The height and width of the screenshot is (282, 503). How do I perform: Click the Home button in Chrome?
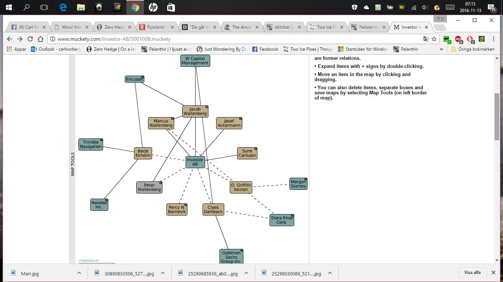(x=41, y=39)
